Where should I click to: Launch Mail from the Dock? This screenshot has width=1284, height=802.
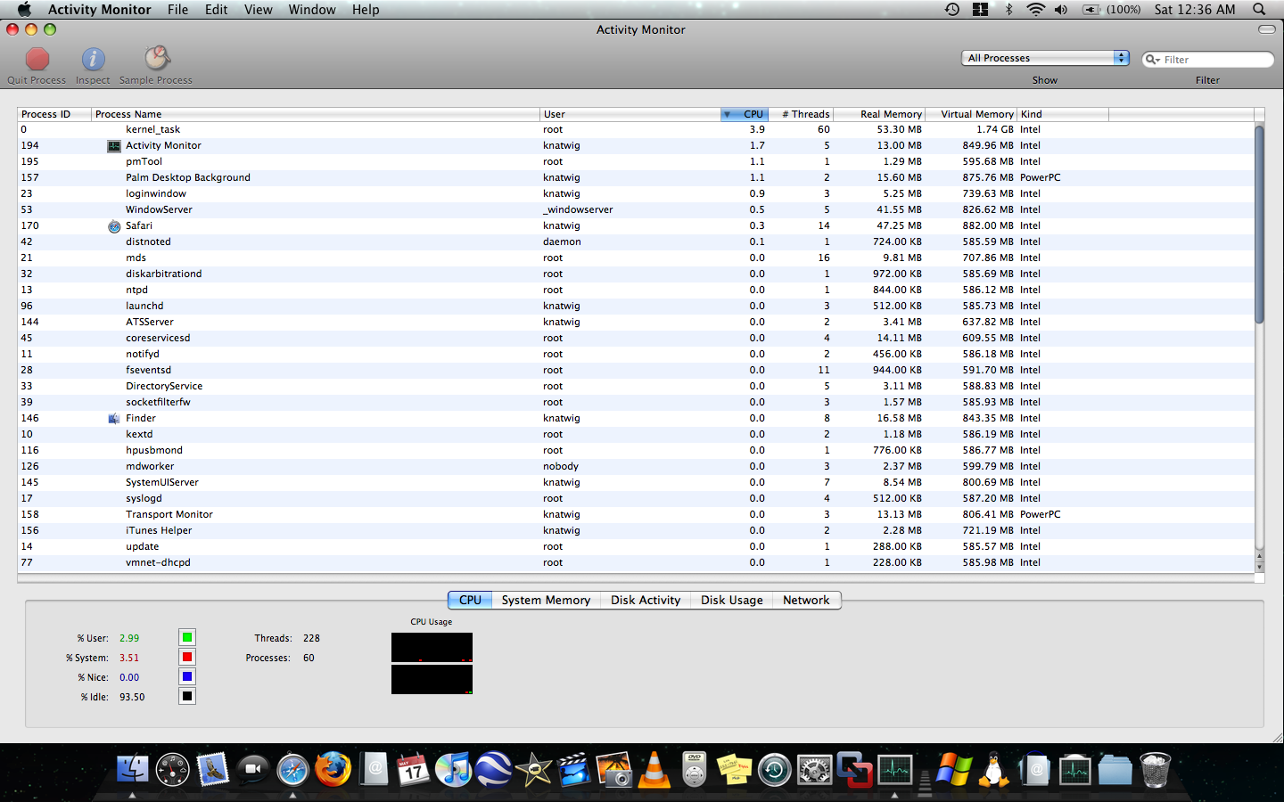click(x=213, y=769)
